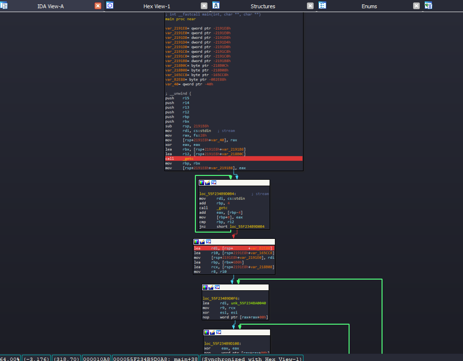
Task: Click the 64.00% zoom field in status bar
Action: (10, 359)
